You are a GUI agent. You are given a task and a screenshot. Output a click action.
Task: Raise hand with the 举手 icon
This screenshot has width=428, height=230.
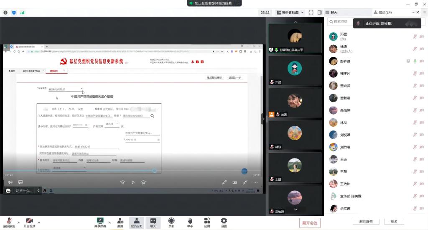coord(190,220)
